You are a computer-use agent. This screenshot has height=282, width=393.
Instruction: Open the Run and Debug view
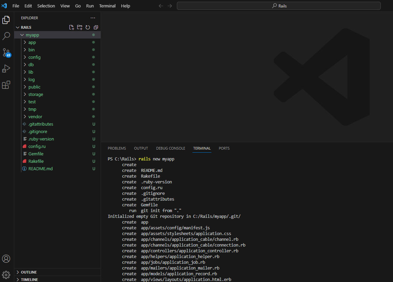6,69
